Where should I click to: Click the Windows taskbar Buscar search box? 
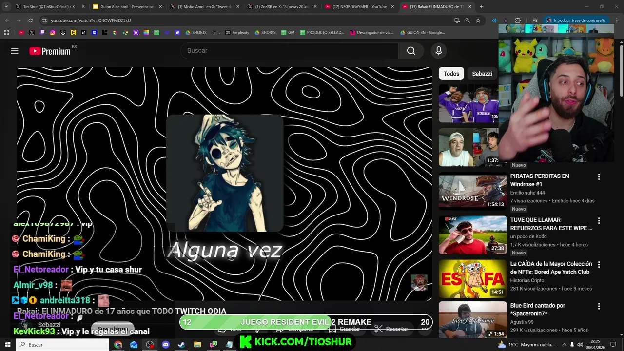63,345
